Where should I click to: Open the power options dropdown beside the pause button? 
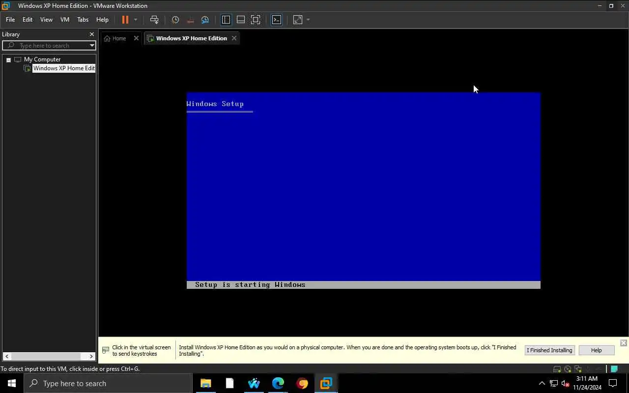(136, 20)
